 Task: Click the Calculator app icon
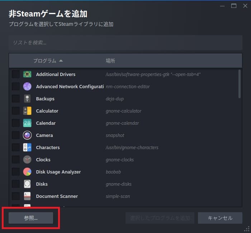click(27, 111)
